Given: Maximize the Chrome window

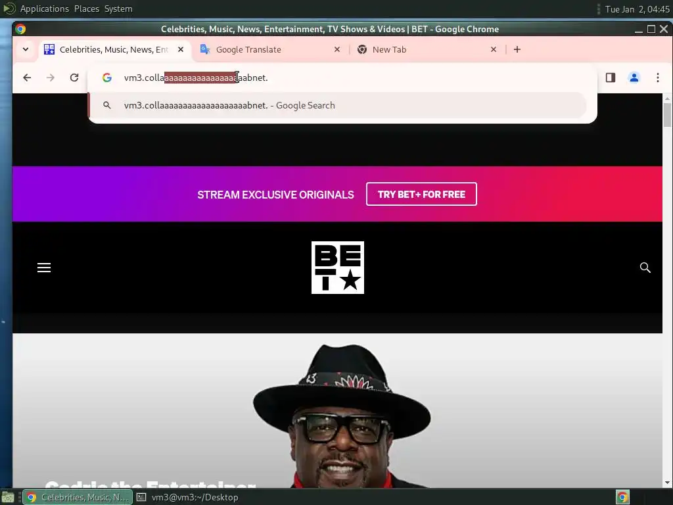Looking at the screenshot, I should 651,29.
